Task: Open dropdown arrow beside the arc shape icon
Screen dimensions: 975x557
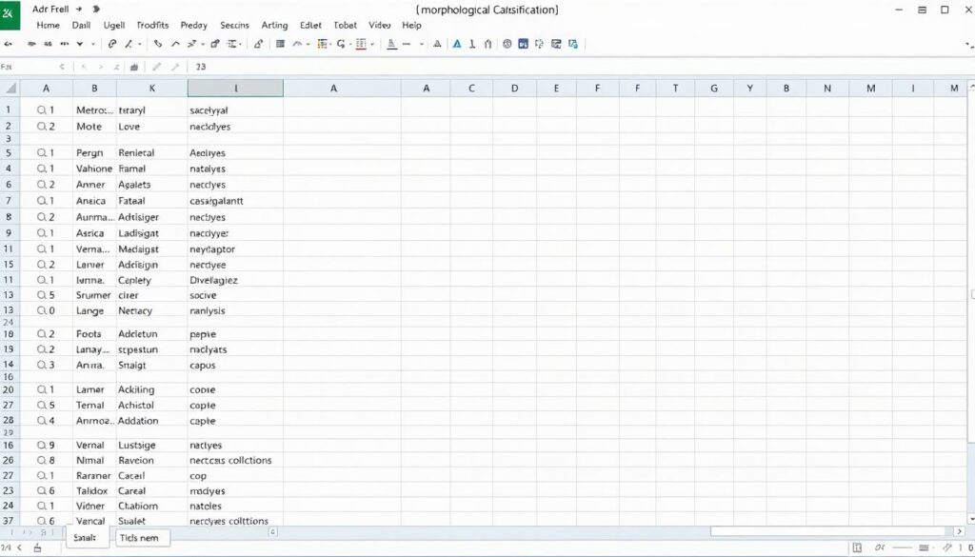Action: 308,44
